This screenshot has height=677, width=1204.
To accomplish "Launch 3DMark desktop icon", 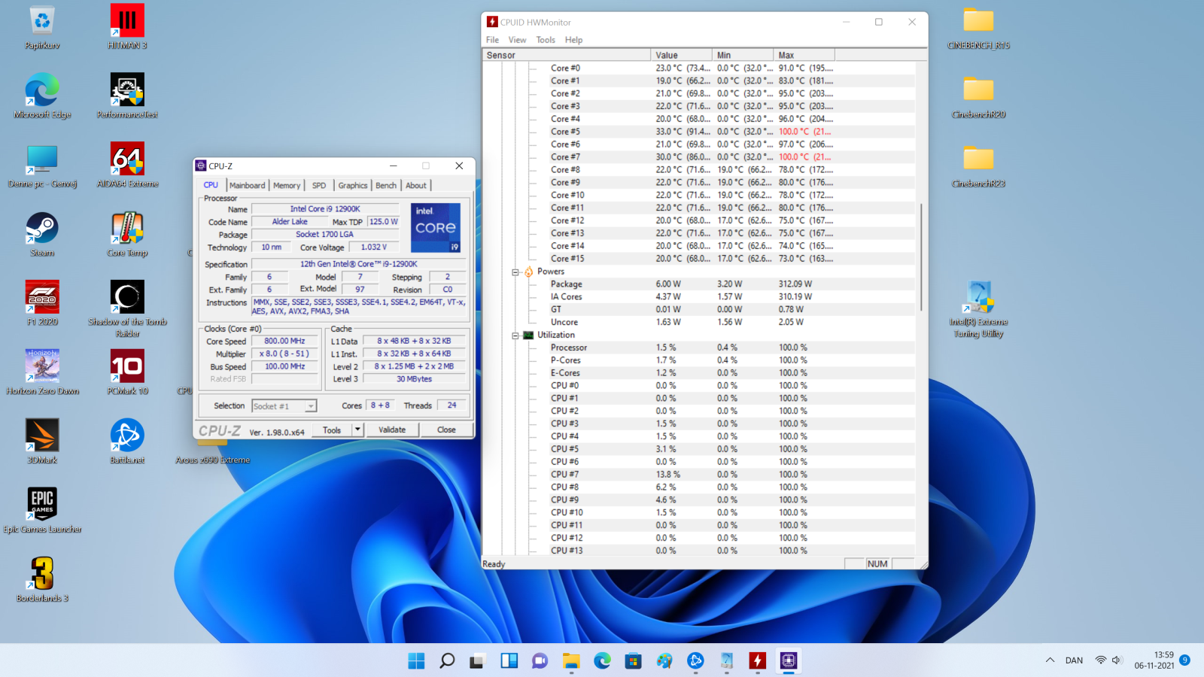I will (x=42, y=442).
